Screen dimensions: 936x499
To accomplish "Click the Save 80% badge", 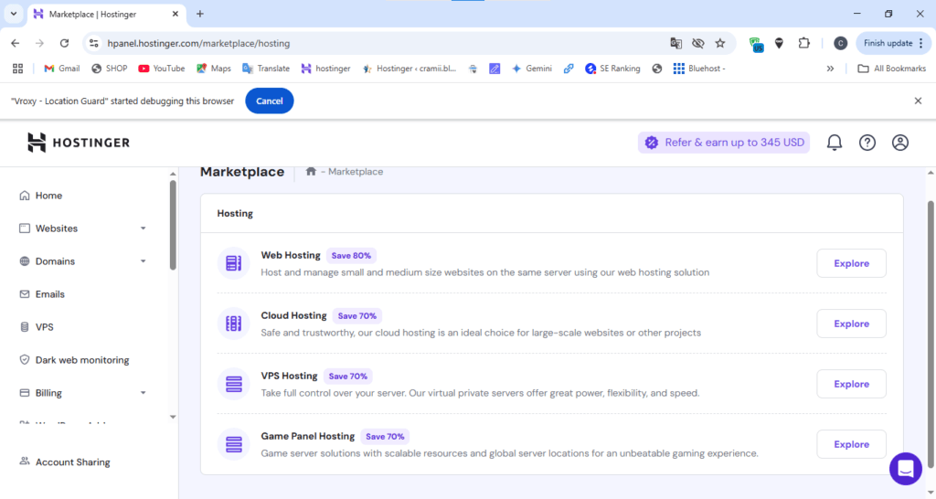I will (351, 256).
